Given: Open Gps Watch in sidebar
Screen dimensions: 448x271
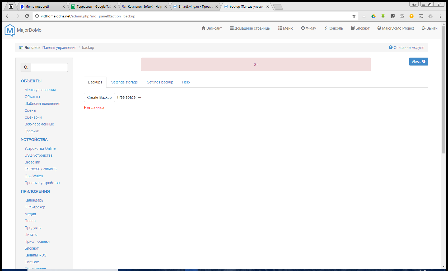Looking at the screenshot, I should click(x=34, y=176).
